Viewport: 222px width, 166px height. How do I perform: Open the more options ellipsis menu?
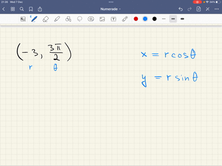coord(216,9)
